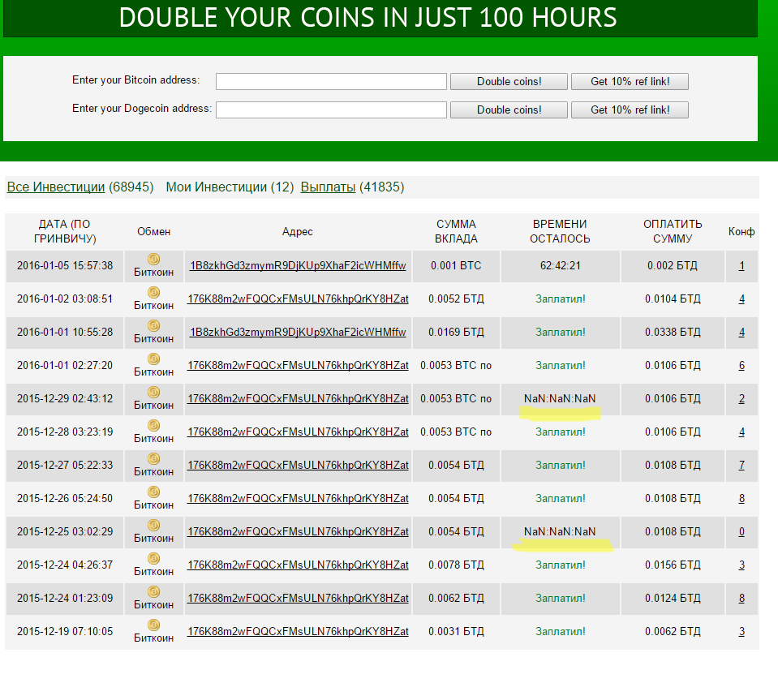This screenshot has height=683, width=778.
Task: Click the Bitcoin icon in the 2015-12-24 04:26:37 row
Action: coord(153,558)
